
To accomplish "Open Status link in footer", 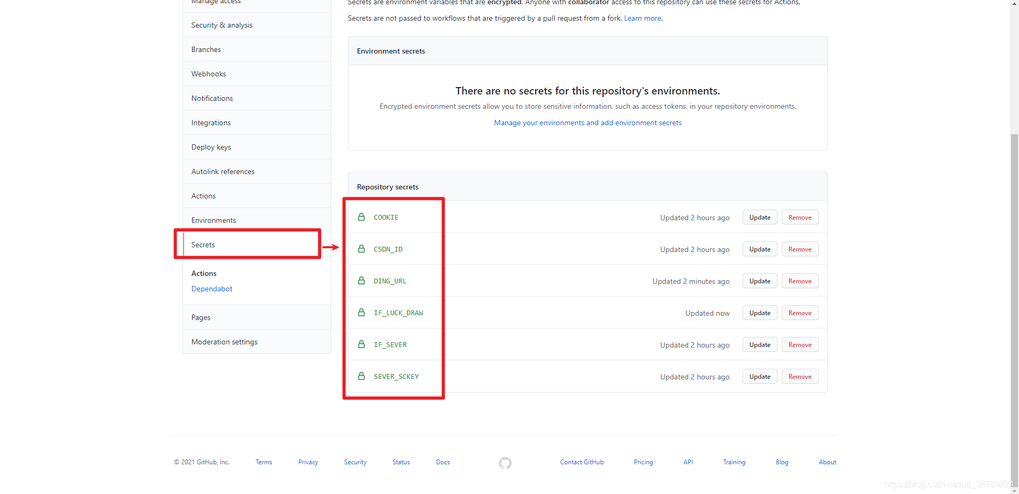I will coord(401,462).
